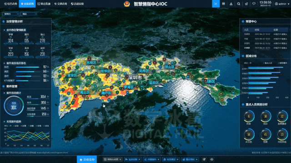This screenshot has height=163, width=291.
Task: Click the highlighted blue chart icon in top toolbar
Action: point(216,4)
